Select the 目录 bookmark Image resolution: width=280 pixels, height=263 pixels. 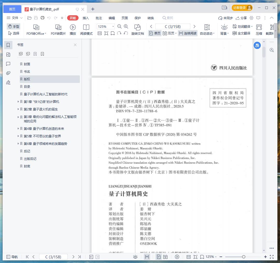[50, 87]
